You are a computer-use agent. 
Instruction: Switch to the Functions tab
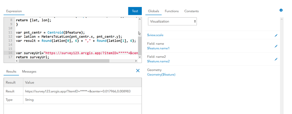(x=172, y=11)
